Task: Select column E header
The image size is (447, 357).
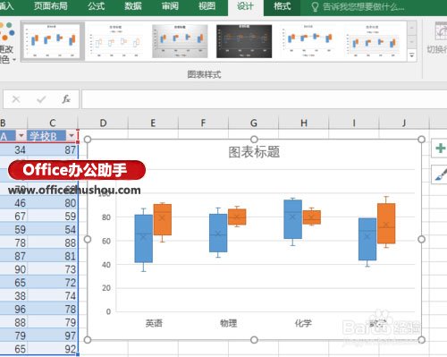Action: pyautogui.click(x=153, y=123)
